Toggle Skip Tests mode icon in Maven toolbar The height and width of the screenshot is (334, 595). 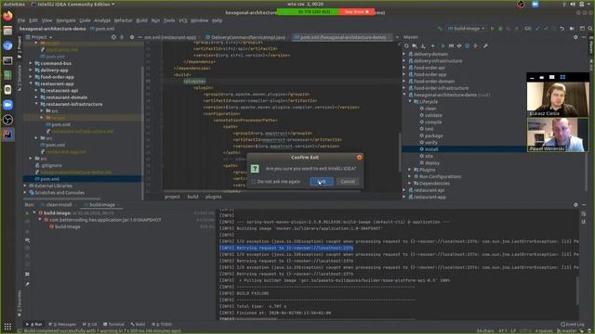point(467,45)
